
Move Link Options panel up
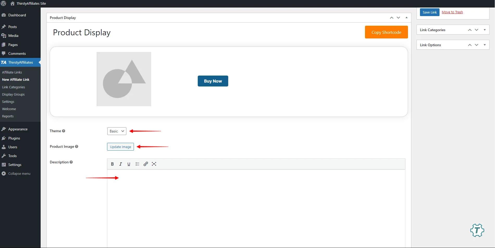pos(470,45)
